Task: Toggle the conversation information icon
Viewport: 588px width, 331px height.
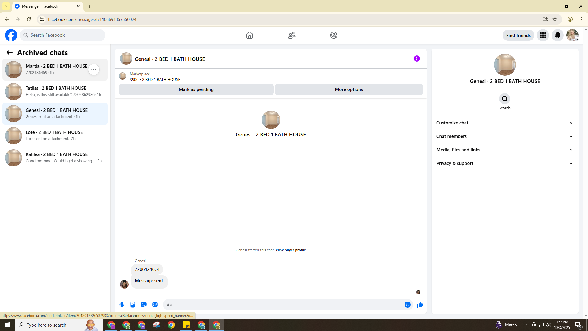Action: [x=417, y=59]
